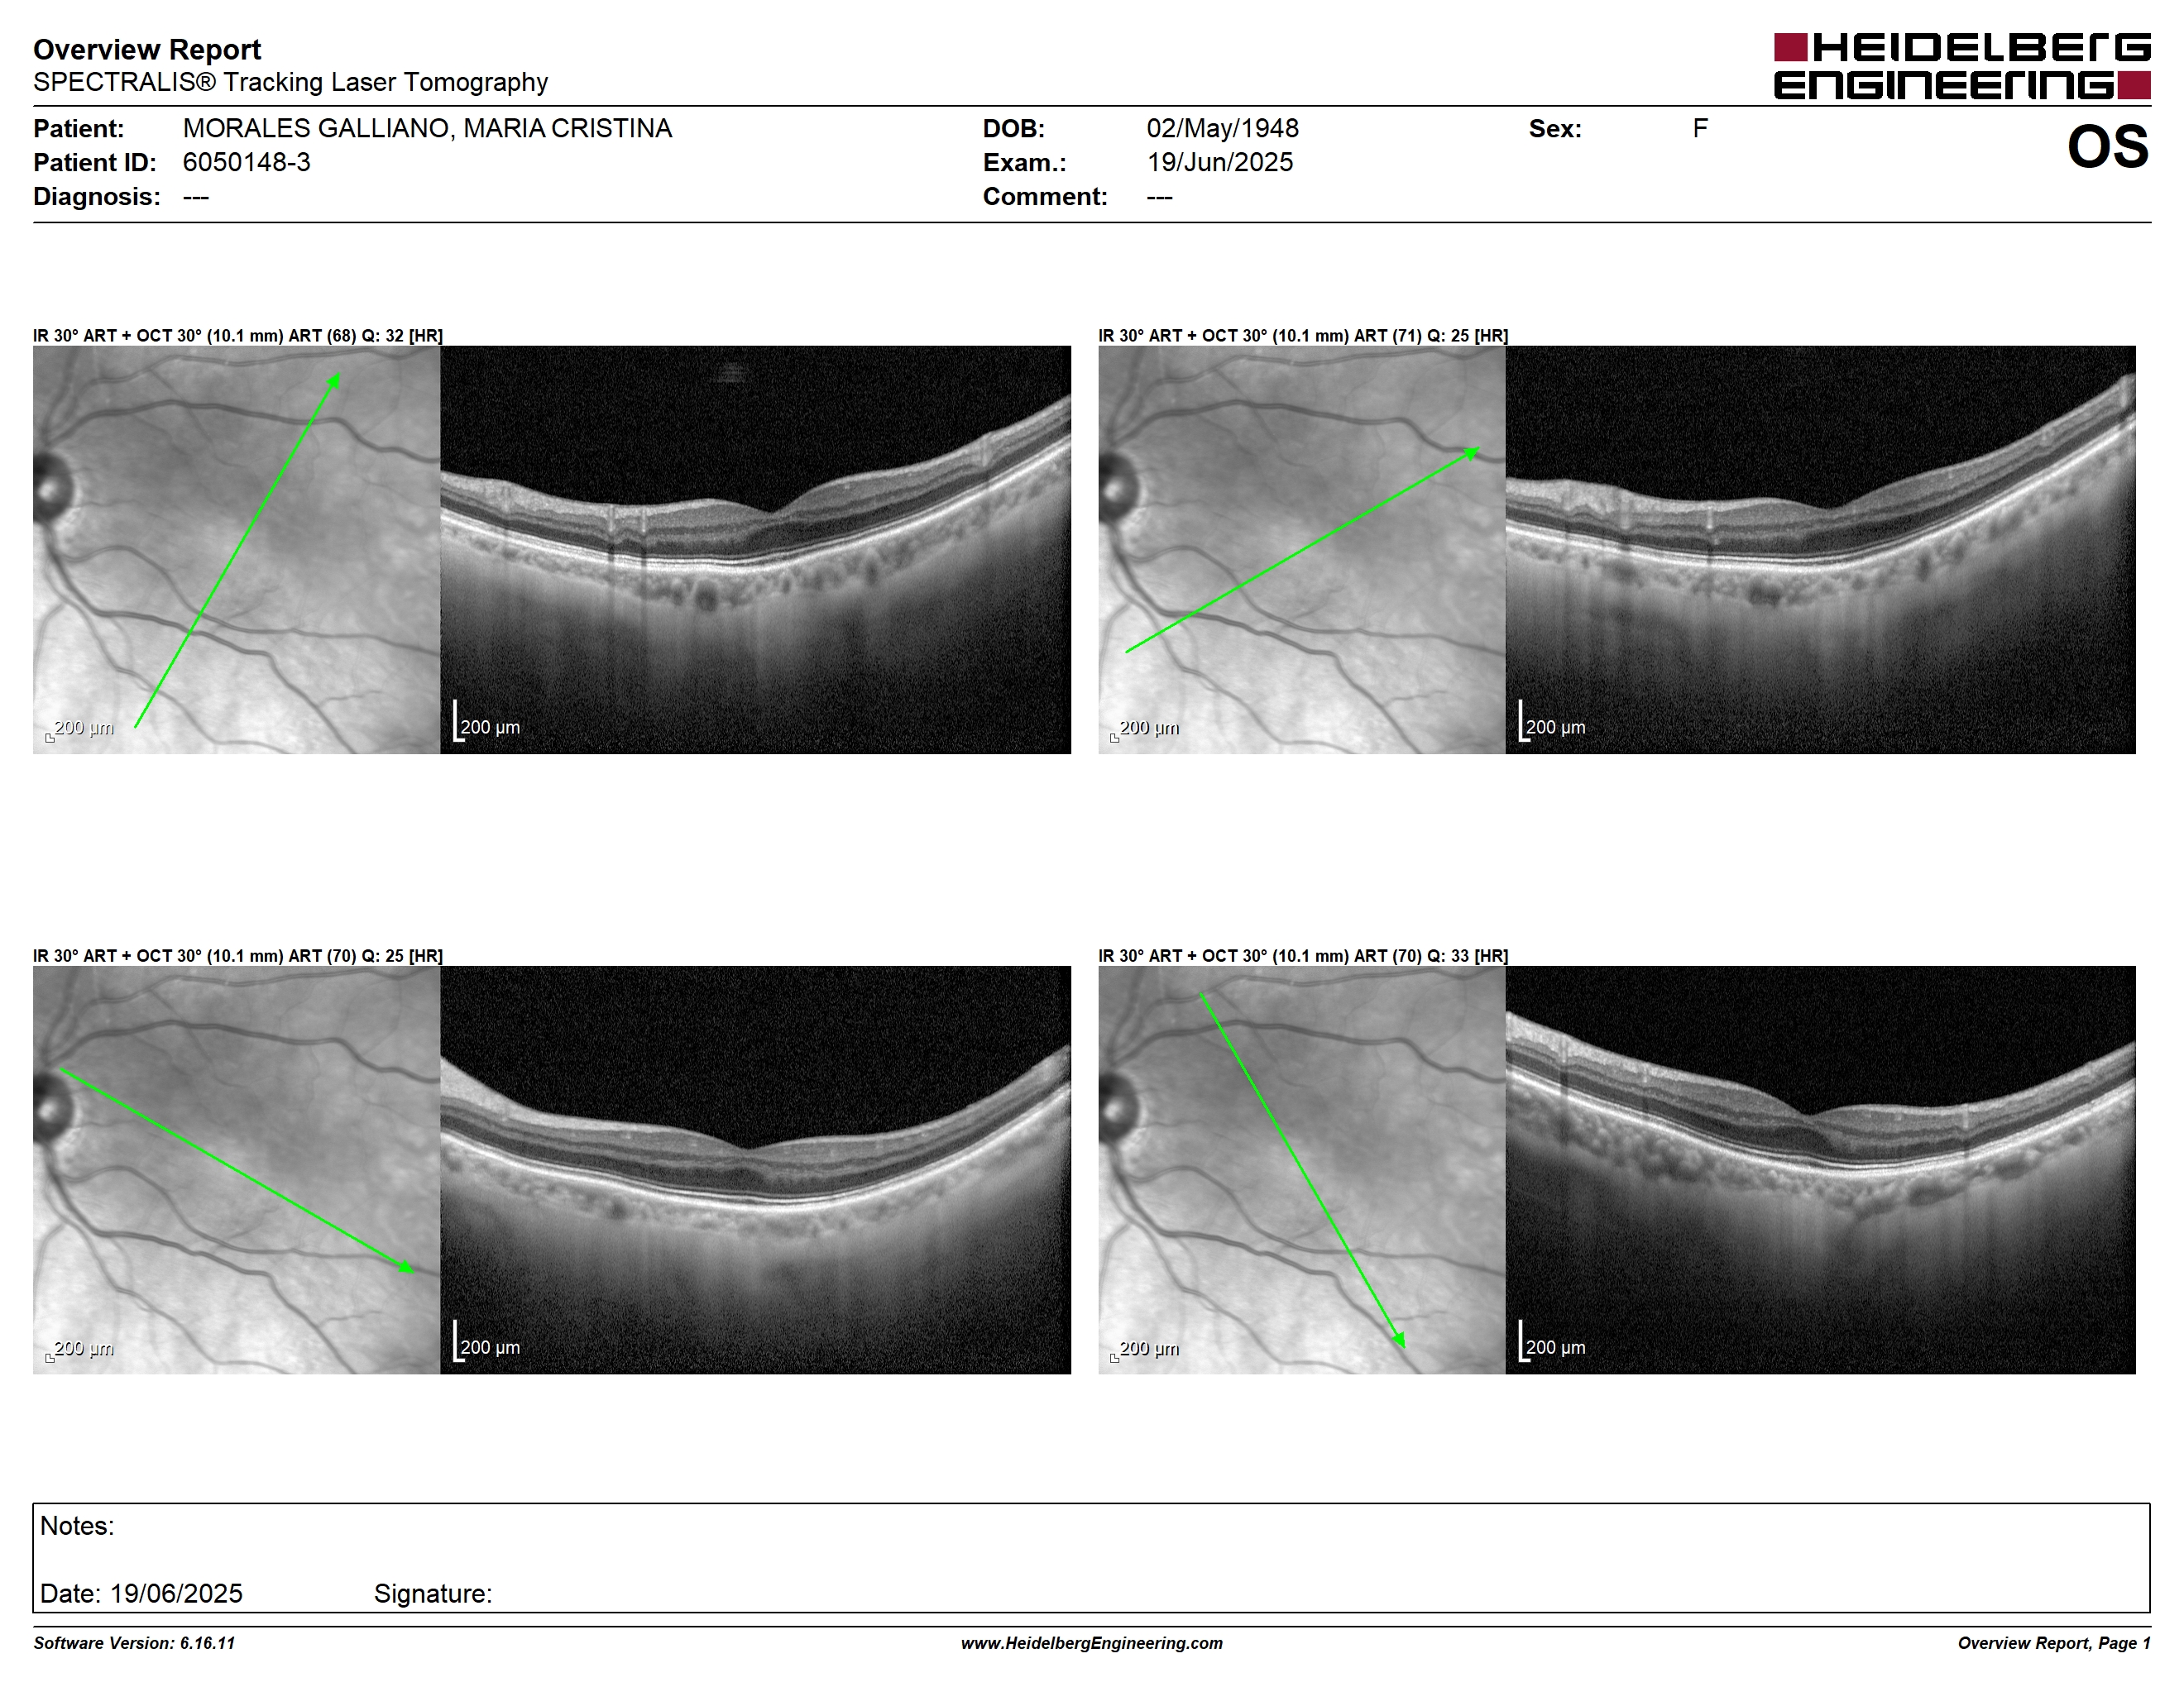Click patient name 'MORALES GALLIANO, MARIA CRISTINA'

point(427,128)
